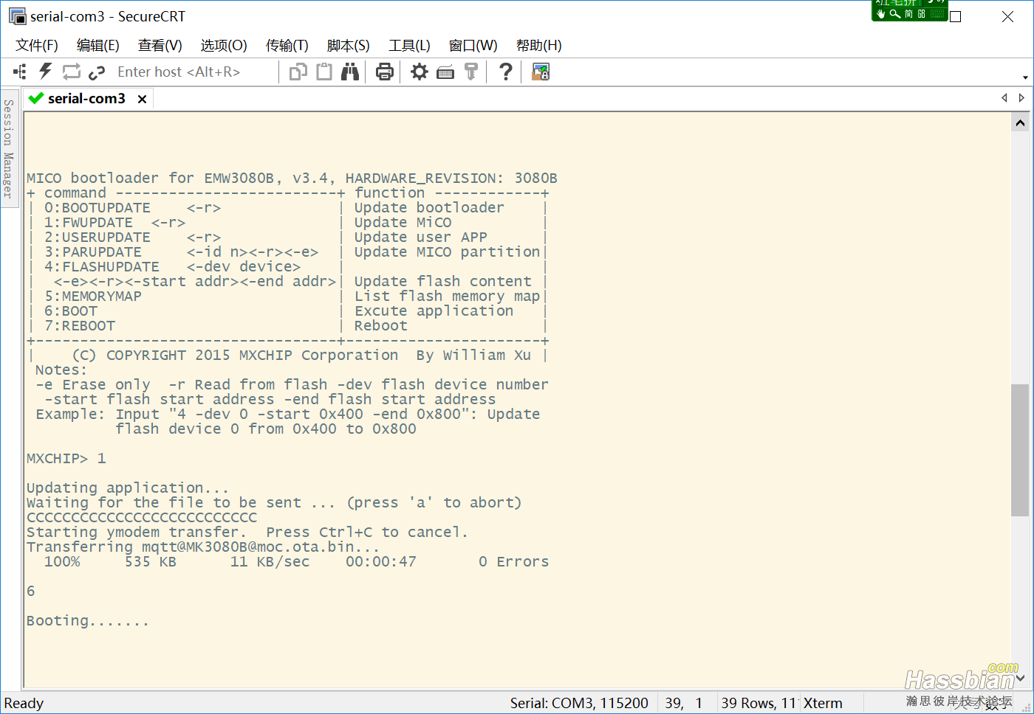Click the SecureFX lock icon in toolbar

[541, 72]
